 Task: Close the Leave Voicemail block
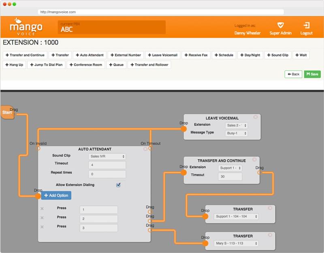click(256, 117)
